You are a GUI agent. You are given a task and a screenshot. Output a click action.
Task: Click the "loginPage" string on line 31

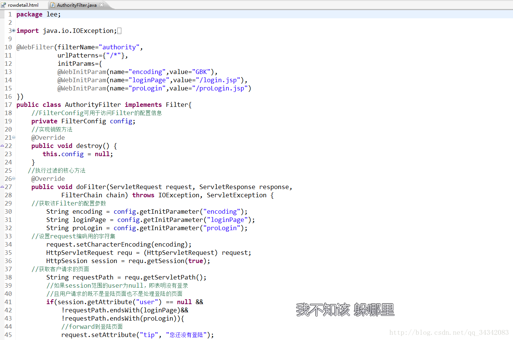pos(227,220)
